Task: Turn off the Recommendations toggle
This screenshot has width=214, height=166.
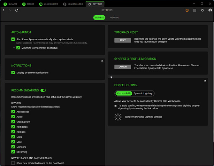Action: [x=43, y=91]
